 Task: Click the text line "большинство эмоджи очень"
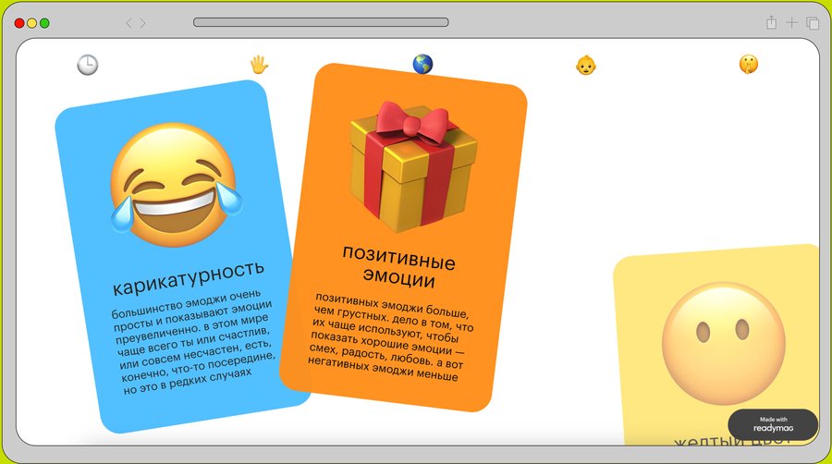pyautogui.click(x=186, y=304)
